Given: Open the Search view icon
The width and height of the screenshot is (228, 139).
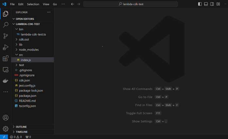Looking at the screenshot, I should (x=6, y=25).
